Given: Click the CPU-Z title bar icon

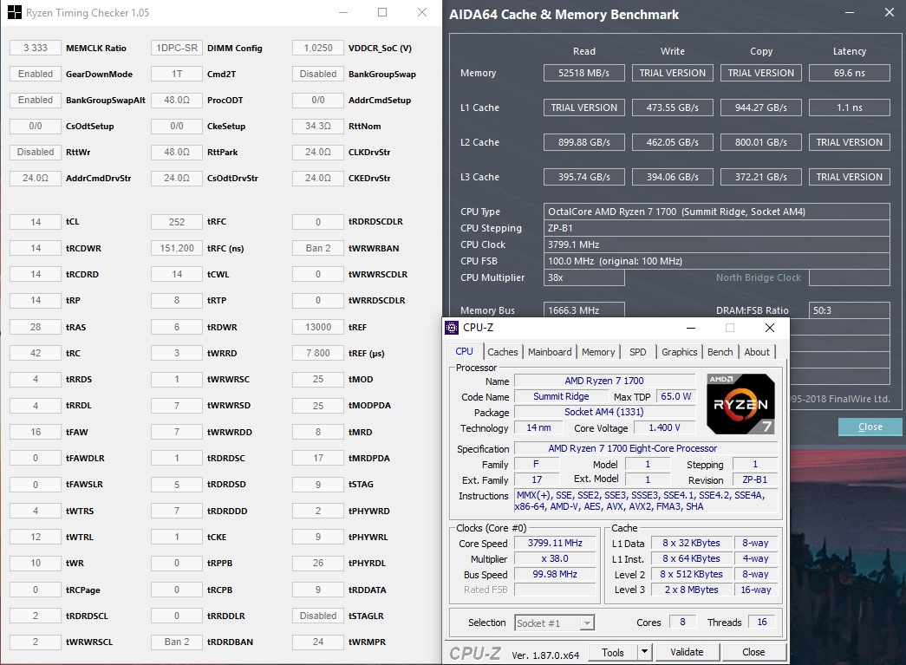Looking at the screenshot, I should [x=452, y=328].
